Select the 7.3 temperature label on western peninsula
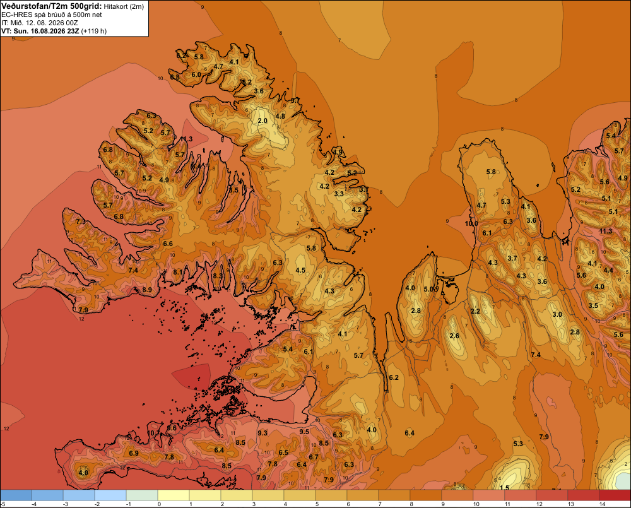The height and width of the screenshot is (508, 631). tap(81, 222)
